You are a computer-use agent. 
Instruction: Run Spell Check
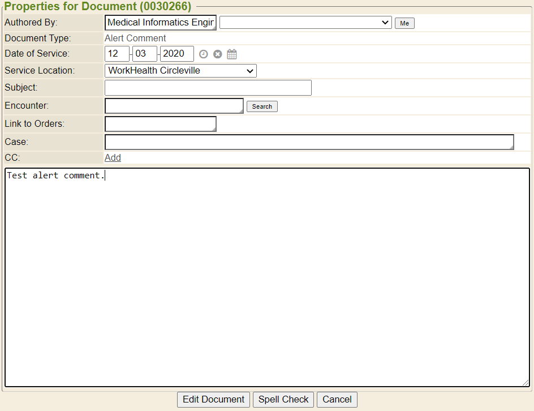[x=283, y=399]
